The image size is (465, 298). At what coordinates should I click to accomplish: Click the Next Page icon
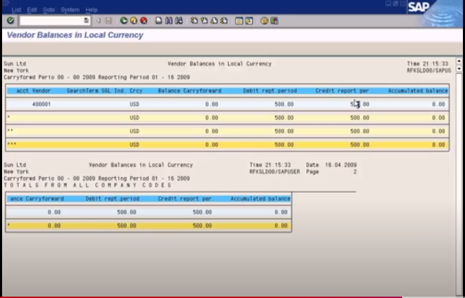click(x=213, y=21)
